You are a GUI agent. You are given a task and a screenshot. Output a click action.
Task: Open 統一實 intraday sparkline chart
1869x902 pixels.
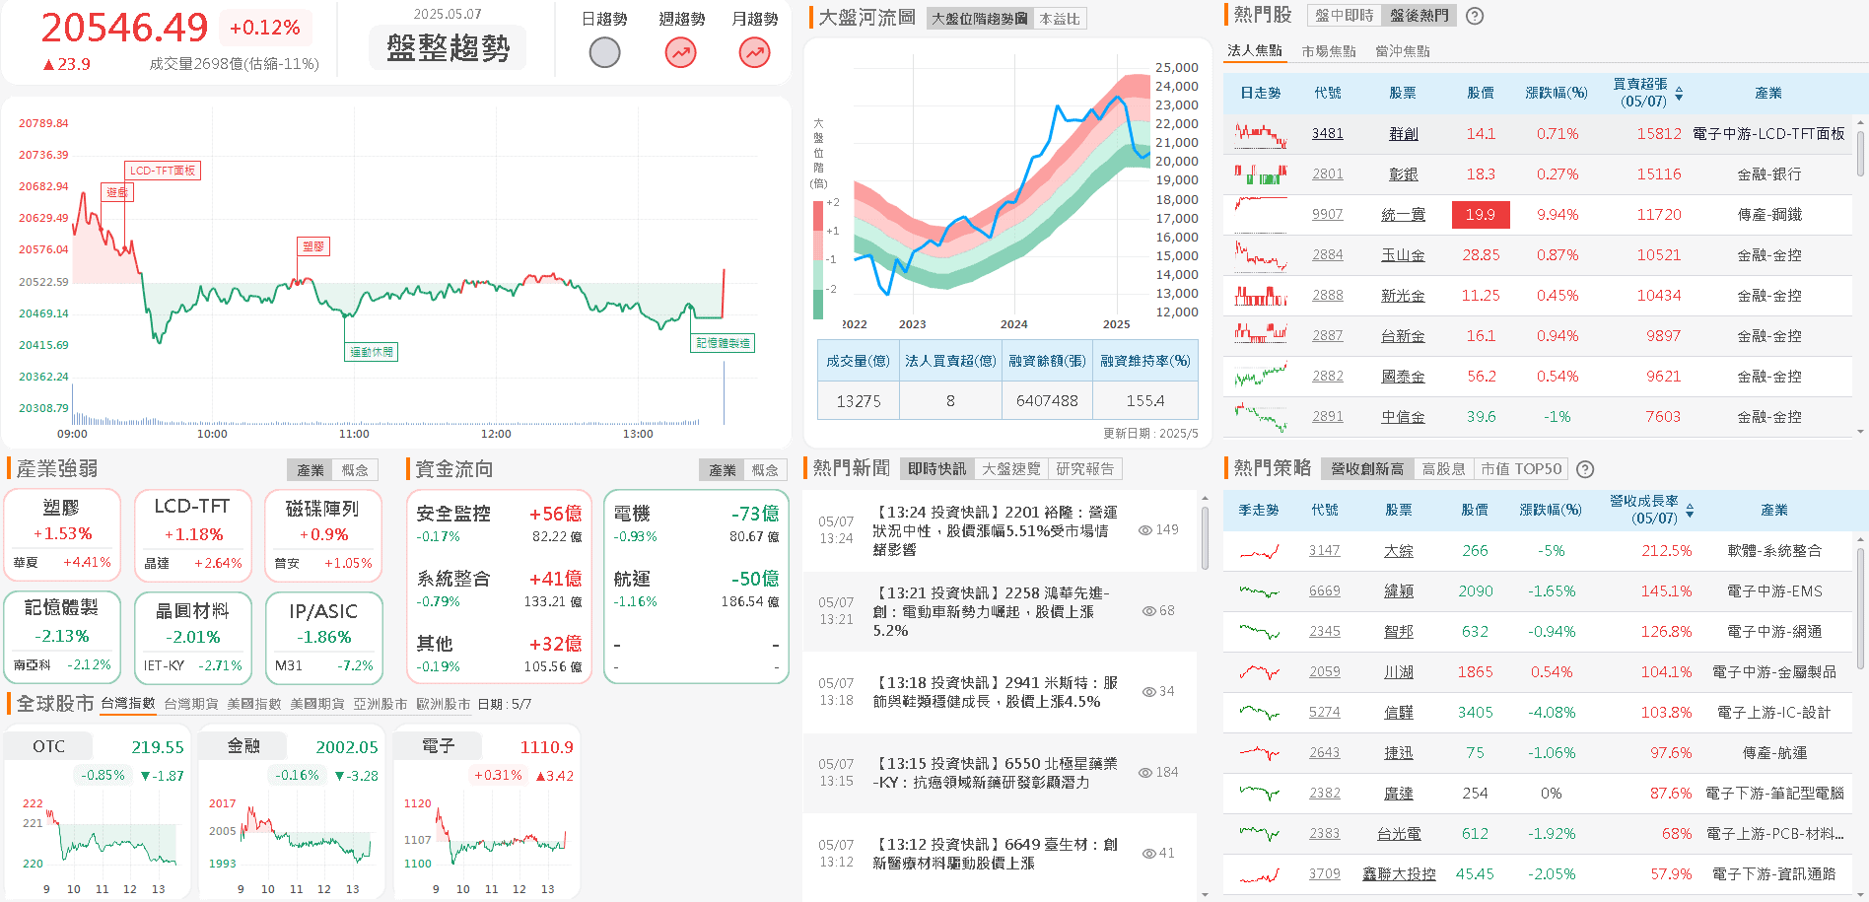coord(1261,215)
